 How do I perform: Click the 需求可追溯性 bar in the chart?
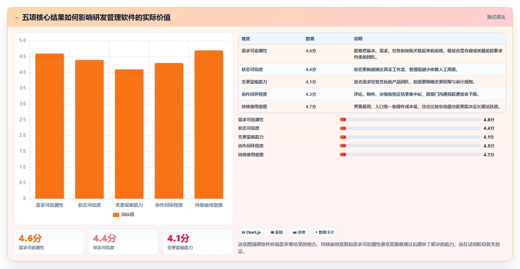tap(49, 126)
